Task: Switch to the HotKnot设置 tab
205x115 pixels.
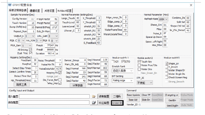Action: (65, 11)
